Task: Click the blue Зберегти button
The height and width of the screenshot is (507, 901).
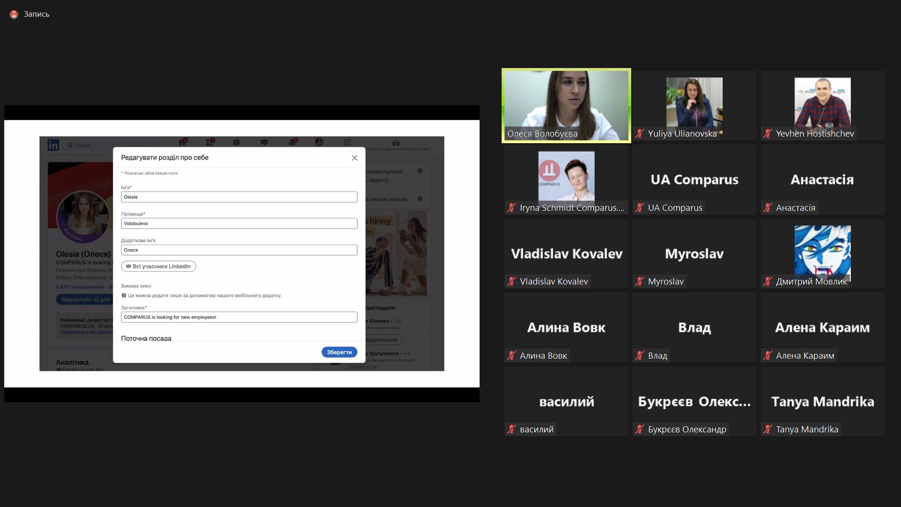Action: pos(339,352)
